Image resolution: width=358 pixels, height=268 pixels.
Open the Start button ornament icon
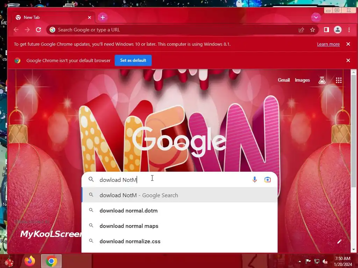(x=9, y=261)
